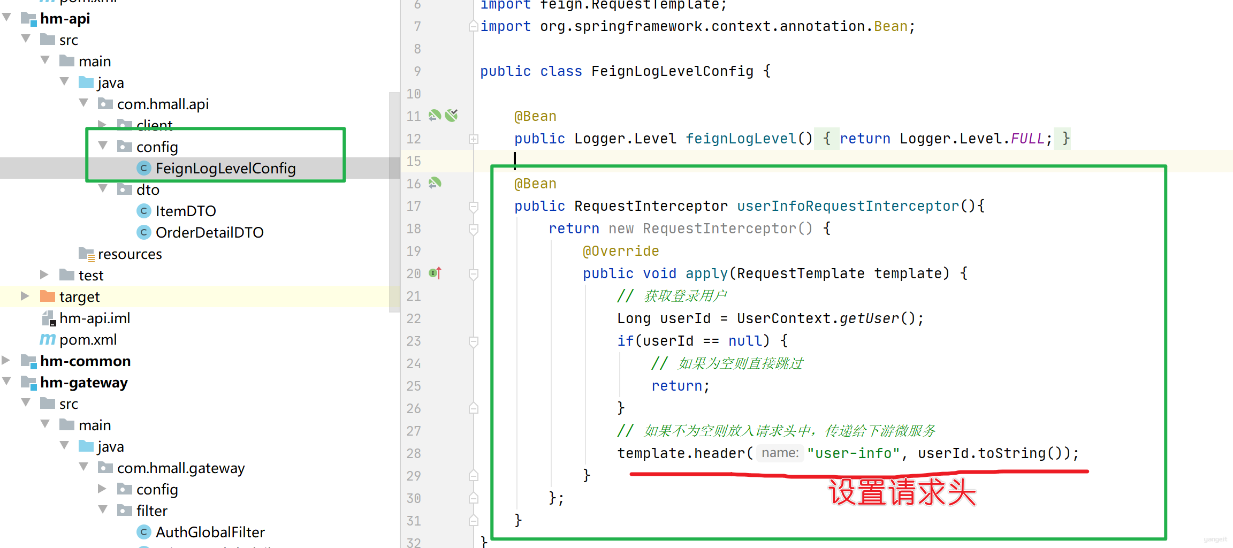The width and height of the screenshot is (1233, 548).
Task: Click the @Override annotation
Action: coord(621,251)
